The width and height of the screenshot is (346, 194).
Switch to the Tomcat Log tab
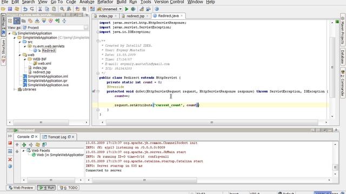57,137
